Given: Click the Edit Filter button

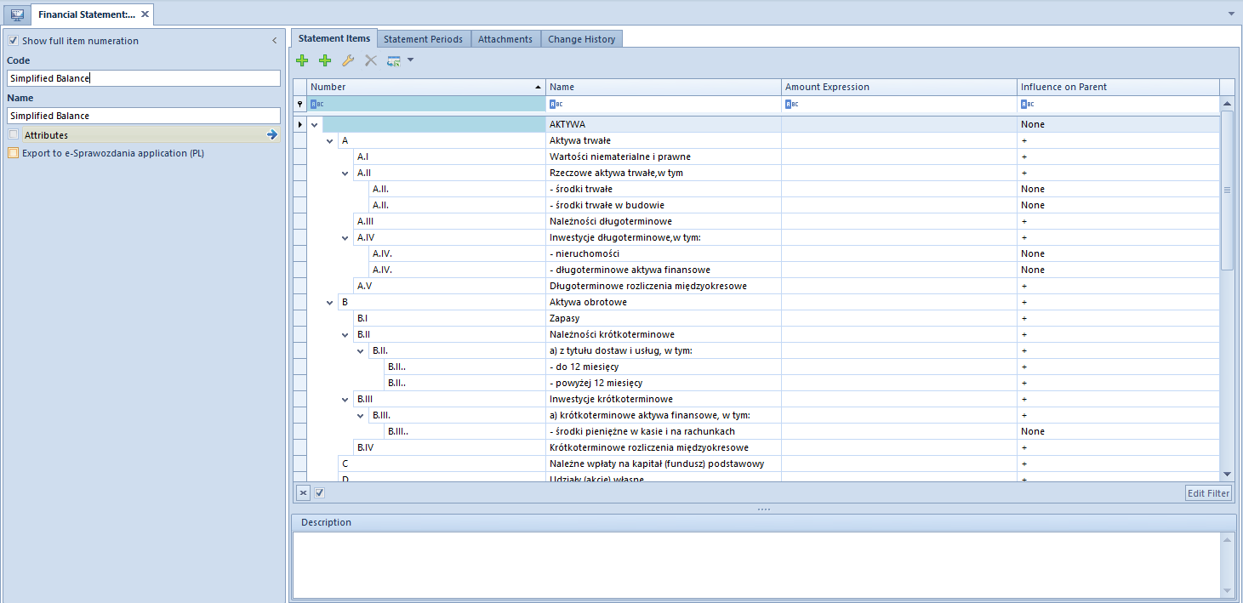Looking at the screenshot, I should (1208, 492).
